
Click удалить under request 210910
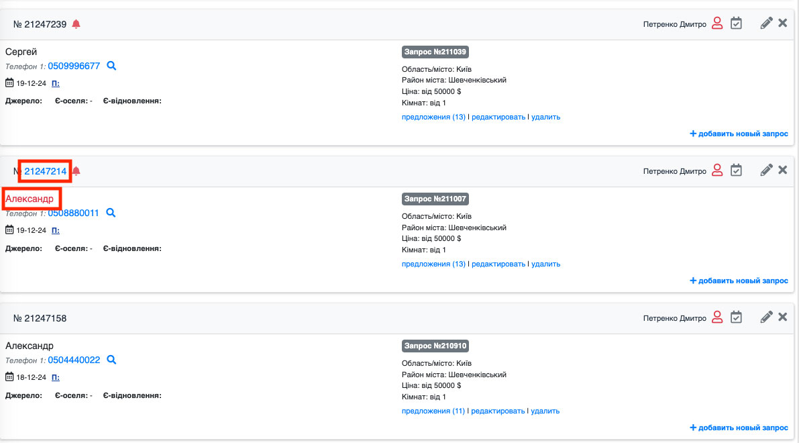(x=545, y=411)
